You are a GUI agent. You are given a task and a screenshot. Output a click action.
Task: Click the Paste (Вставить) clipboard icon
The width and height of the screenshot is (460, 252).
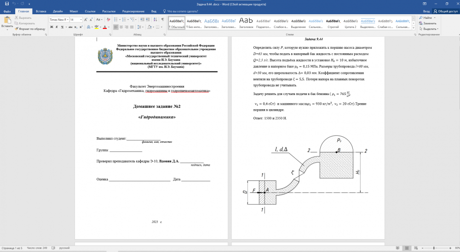(x=7, y=20)
